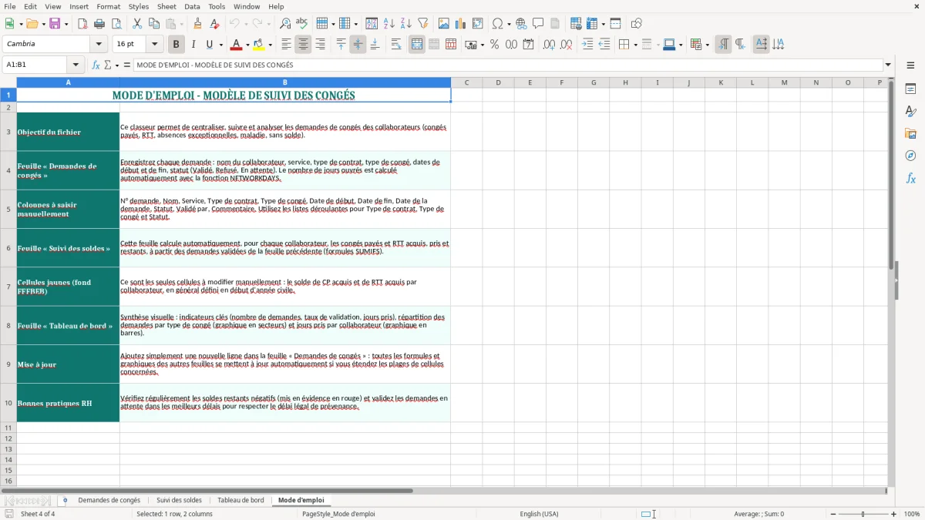Screen dimensions: 925x520
Task: Open the sidebar Gallery icon
Action: (x=910, y=133)
